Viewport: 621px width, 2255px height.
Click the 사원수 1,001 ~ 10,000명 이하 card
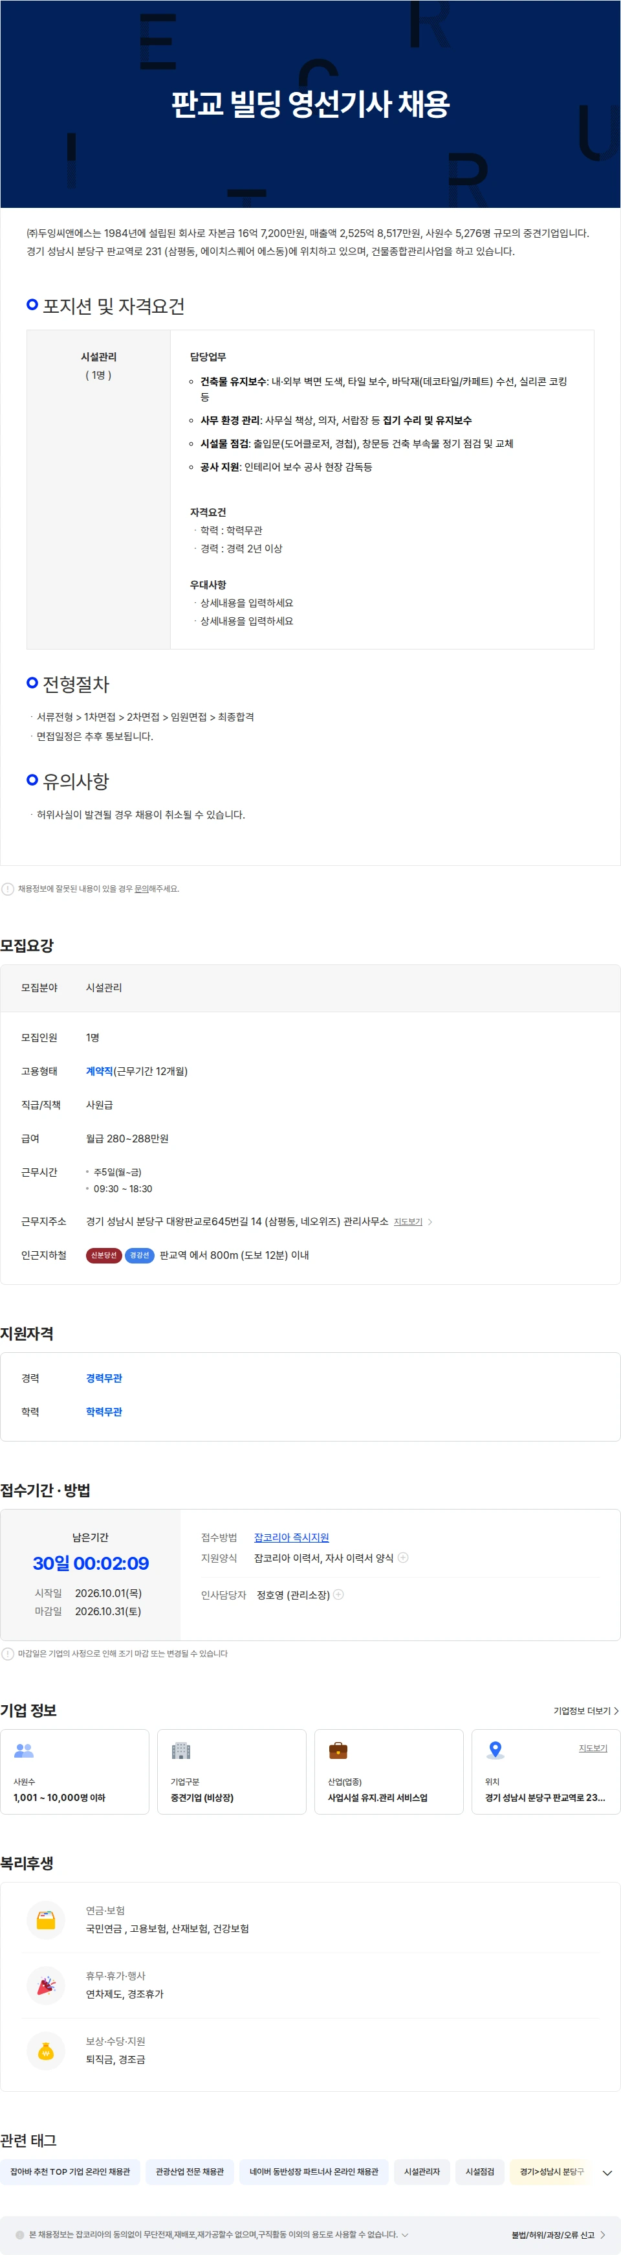tap(74, 1772)
